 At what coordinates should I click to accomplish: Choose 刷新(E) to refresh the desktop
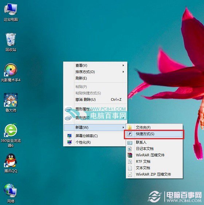(95, 78)
